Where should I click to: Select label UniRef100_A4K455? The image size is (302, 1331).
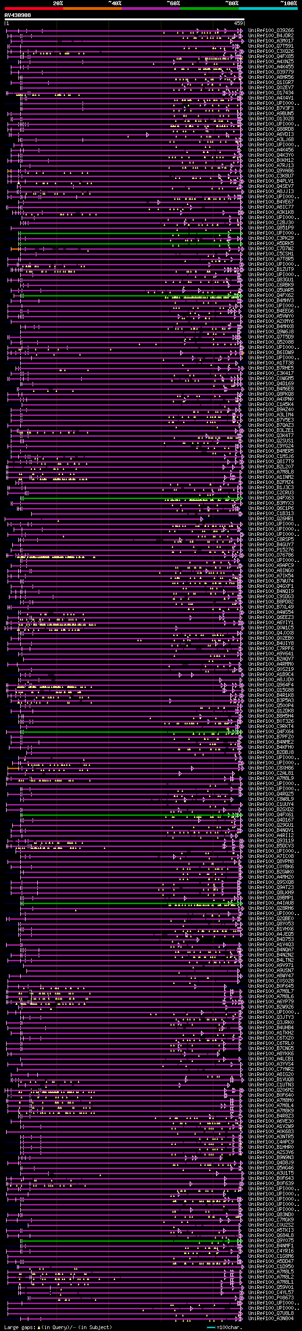click(x=271, y=67)
